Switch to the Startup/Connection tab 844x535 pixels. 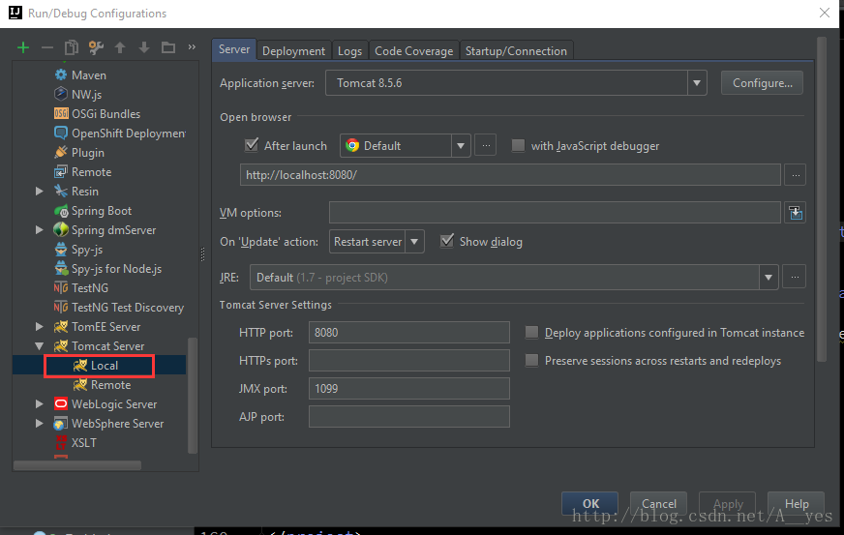[516, 51]
